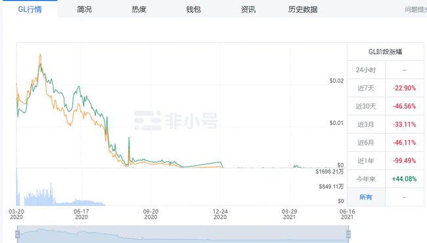
Task: Click the 03-29 2021 date label
Action: [289, 214]
